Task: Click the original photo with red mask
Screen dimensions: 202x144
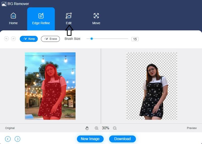Action: pos(50,86)
